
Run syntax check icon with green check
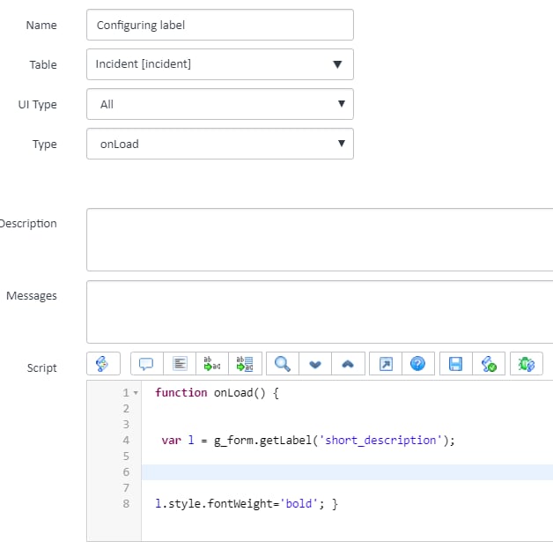pyautogui.click(x=489, y=363)
